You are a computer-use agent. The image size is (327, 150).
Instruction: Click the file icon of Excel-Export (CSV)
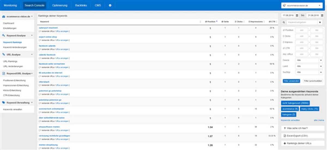[x=285, y=135]
